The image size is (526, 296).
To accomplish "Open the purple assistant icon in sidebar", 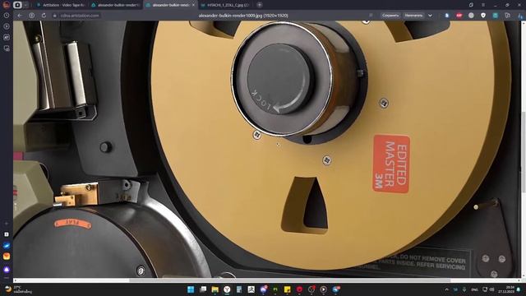I will tap(7, 269).
